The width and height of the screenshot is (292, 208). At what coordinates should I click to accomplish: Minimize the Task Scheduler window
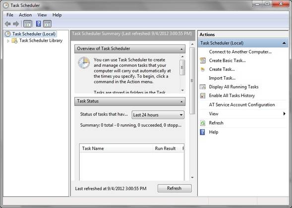[257, 4]
